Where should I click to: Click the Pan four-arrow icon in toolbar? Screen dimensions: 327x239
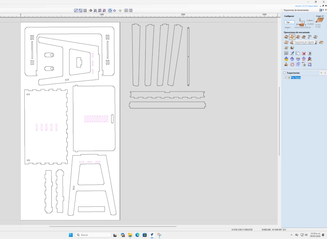[91, 10]
